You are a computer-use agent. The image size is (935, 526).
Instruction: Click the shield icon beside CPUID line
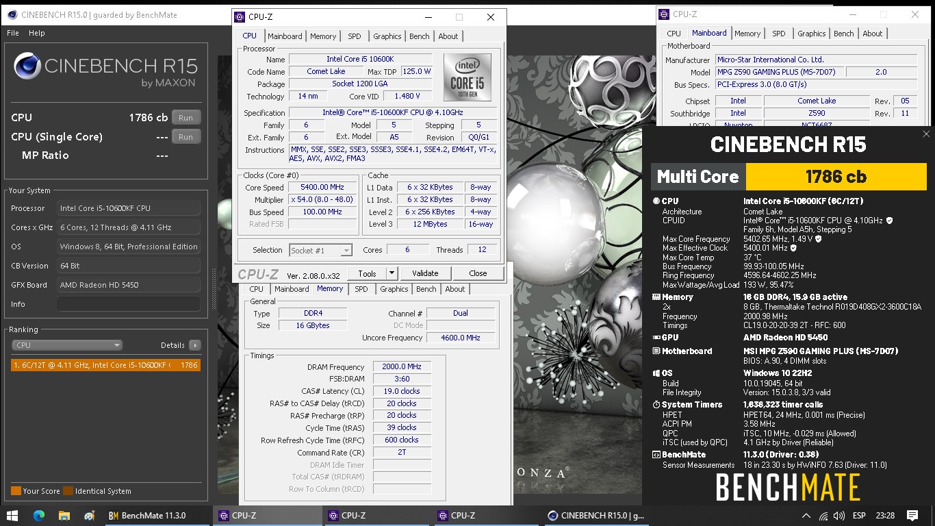pos(889,221)
